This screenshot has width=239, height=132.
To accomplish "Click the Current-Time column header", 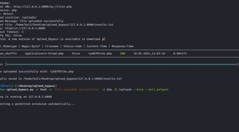I will [97, 46].
